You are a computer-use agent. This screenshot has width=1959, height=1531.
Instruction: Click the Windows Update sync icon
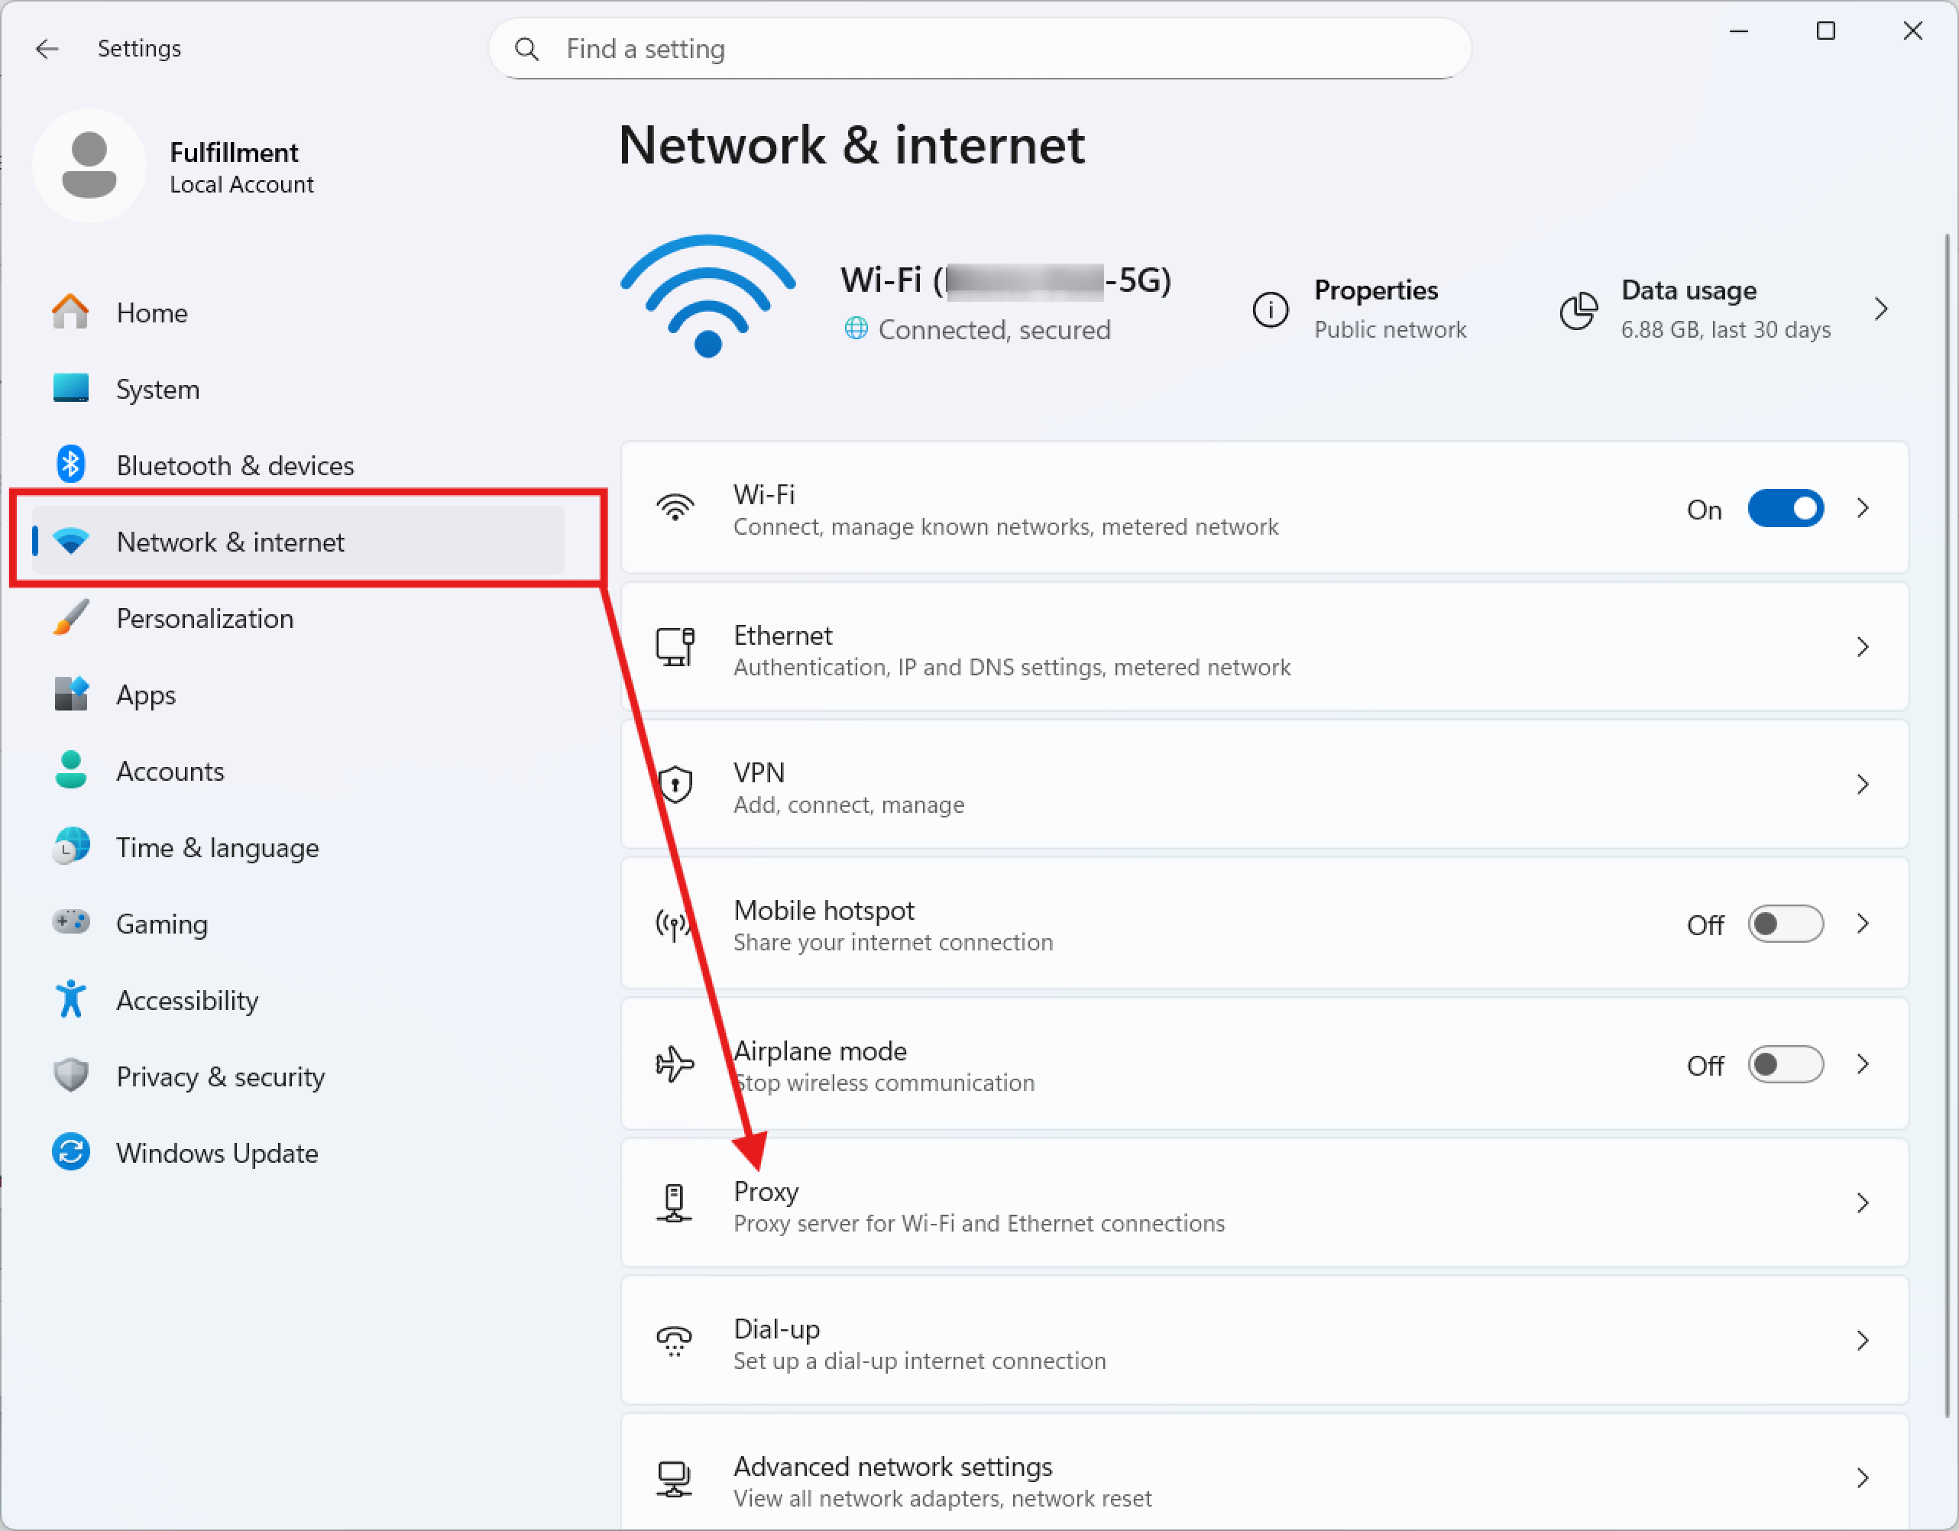click(x=70, y=1153)
